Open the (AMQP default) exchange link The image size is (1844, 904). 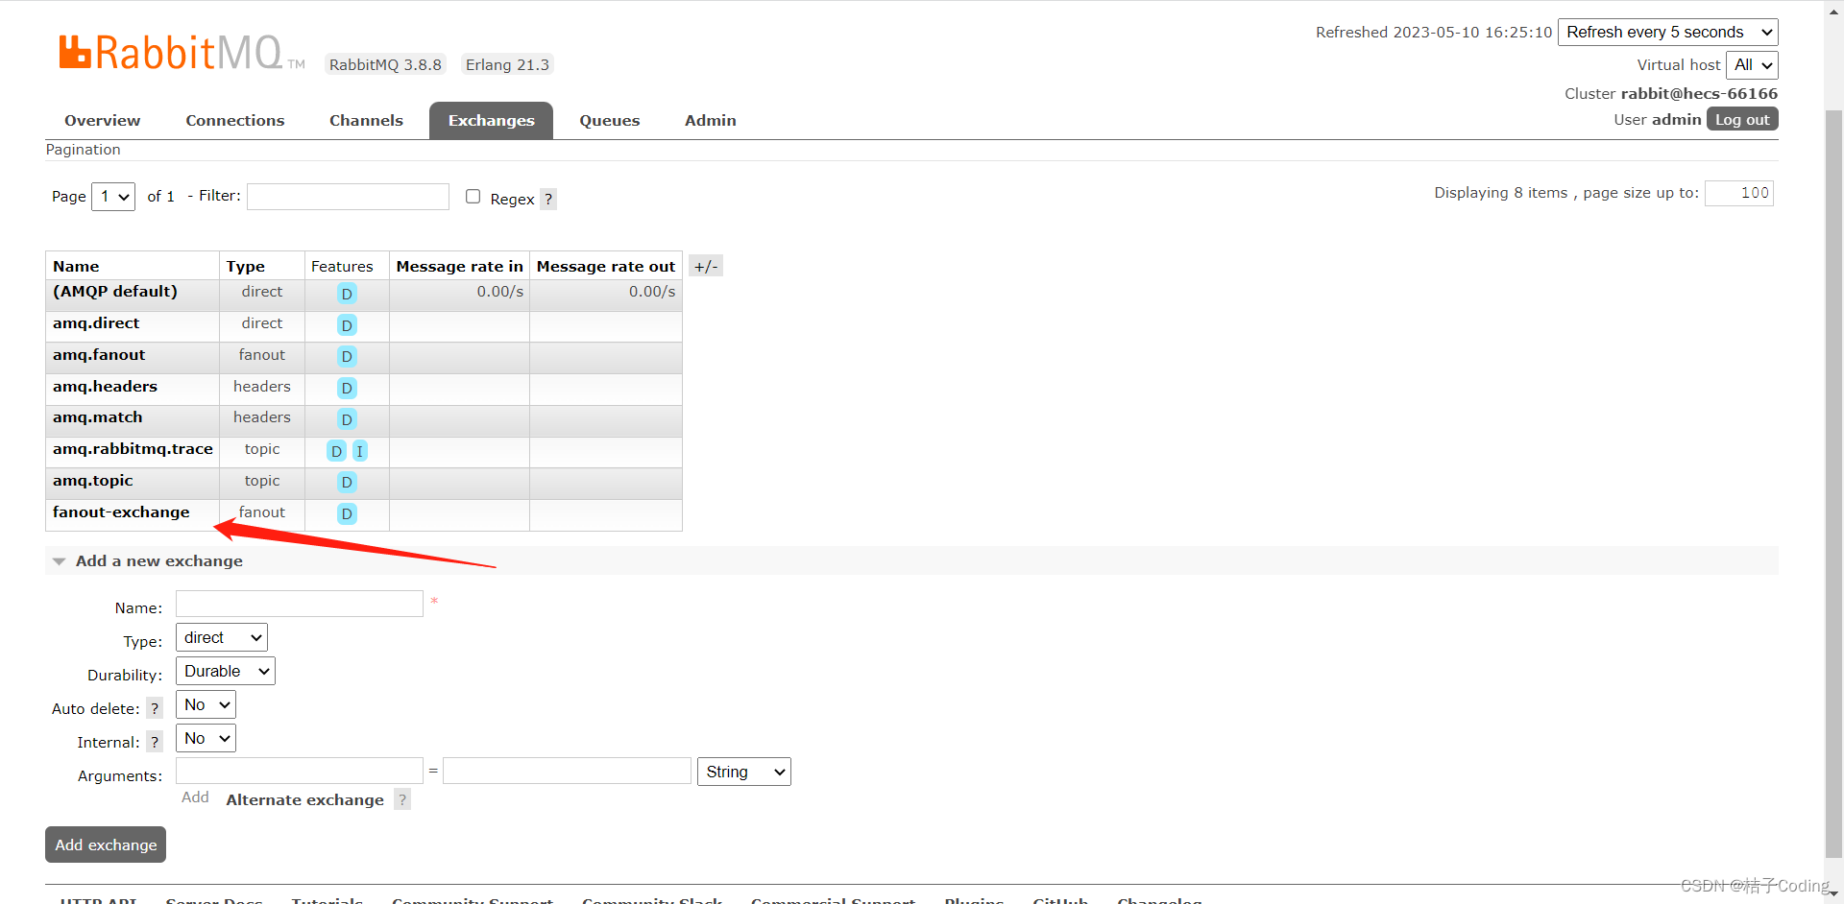tap(115, 292)
